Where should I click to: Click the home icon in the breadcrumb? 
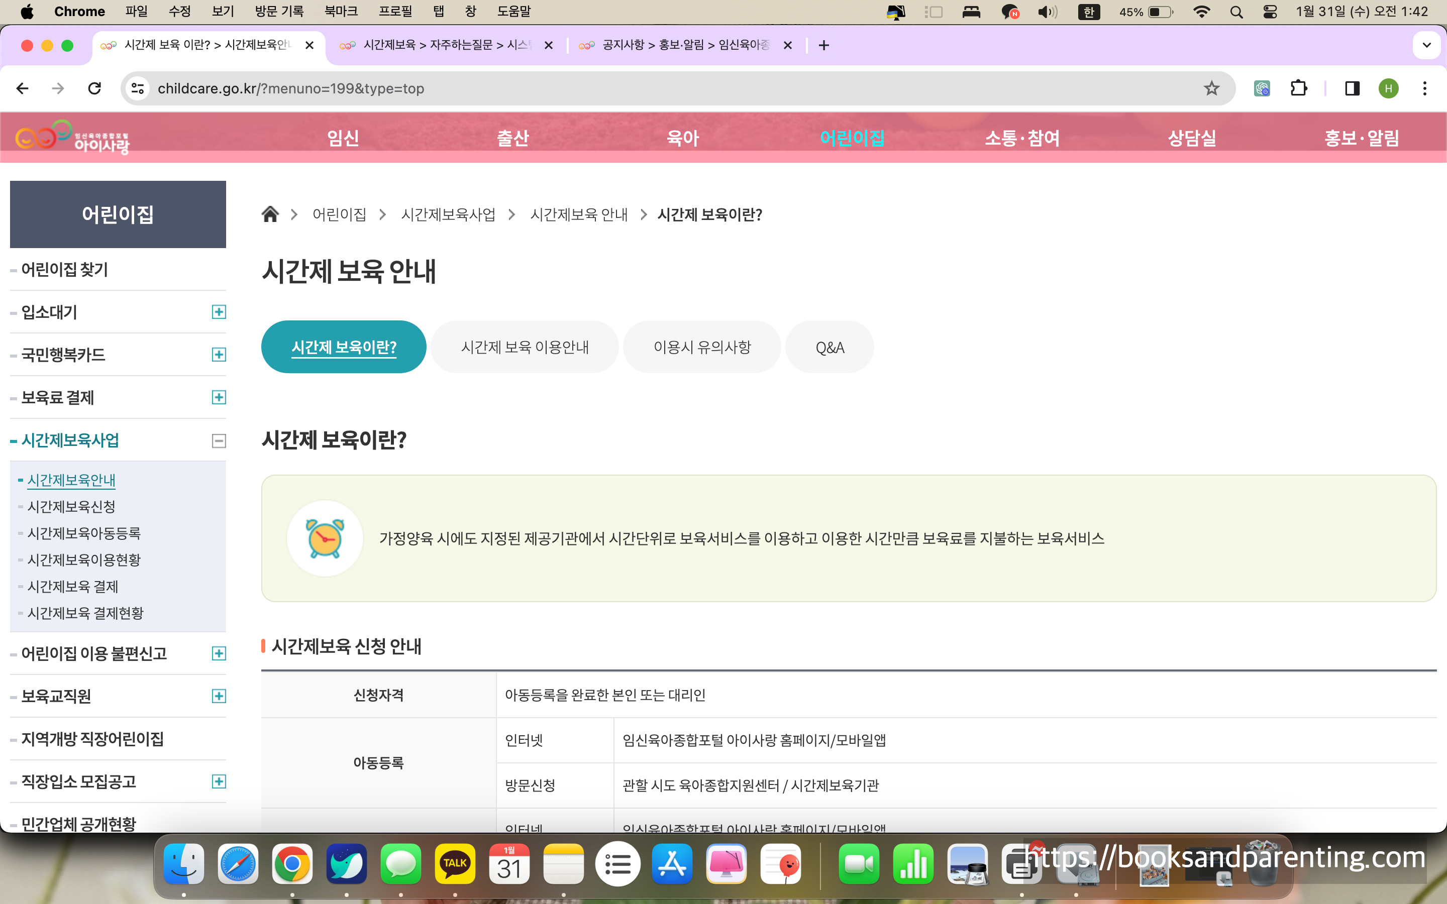(x=270, y=214)
